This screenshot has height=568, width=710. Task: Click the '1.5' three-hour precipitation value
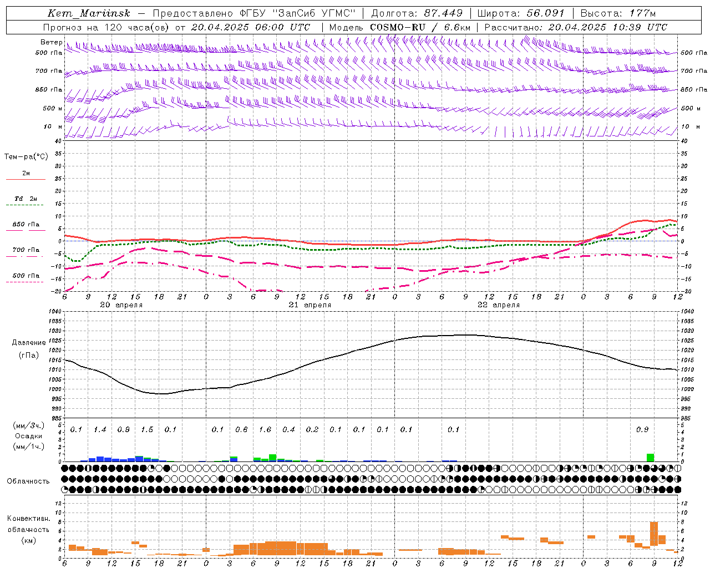point(147,430)
